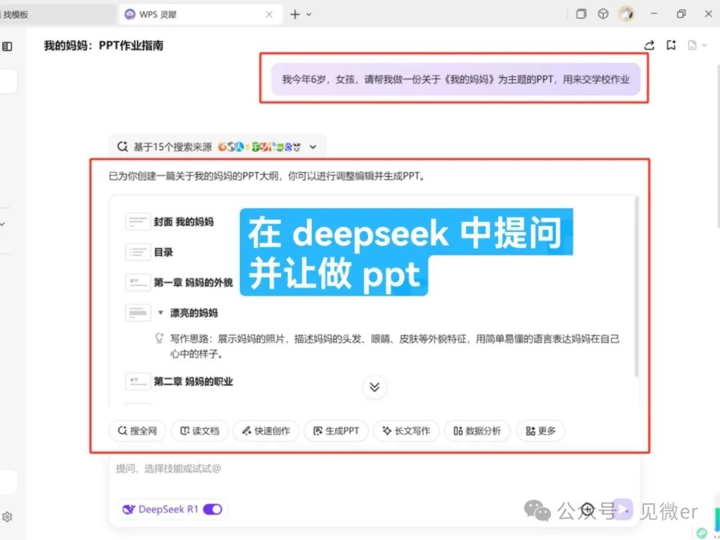The width and height of the screenshot is (720, 540).
Task: Click the slide thumbnail icon beside 目录
Action: 138,252
